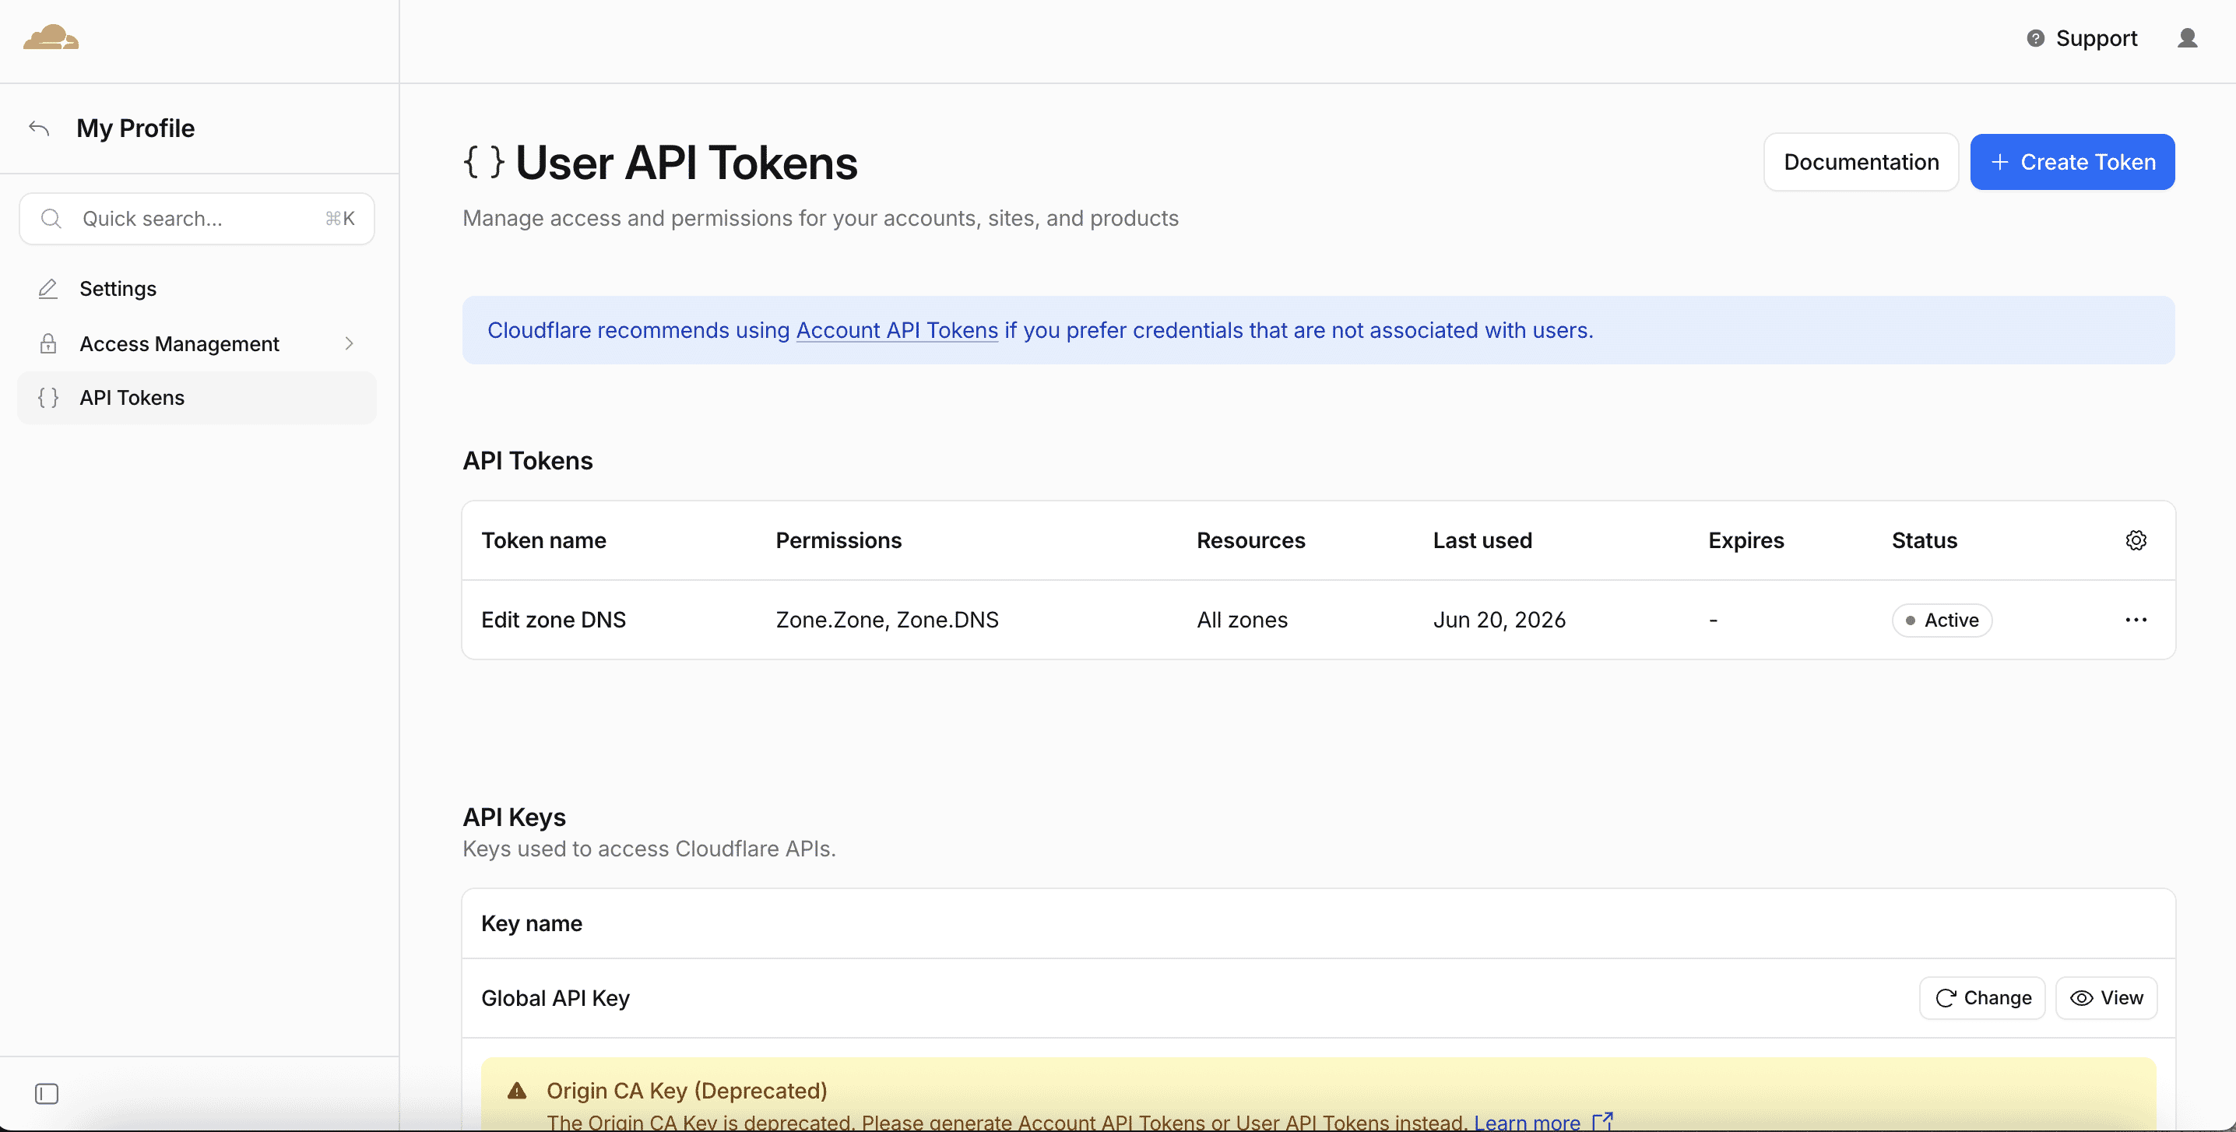Click the Status column header
Viewport: 2236px width, 1132px height.
(1925, 540)
